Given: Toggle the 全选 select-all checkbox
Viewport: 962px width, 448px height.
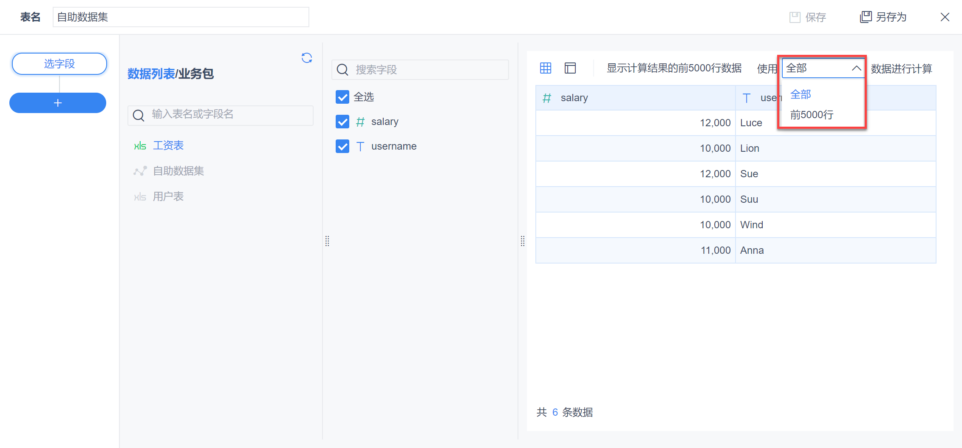Looking at the screenshot, I should tap(342, 97).
